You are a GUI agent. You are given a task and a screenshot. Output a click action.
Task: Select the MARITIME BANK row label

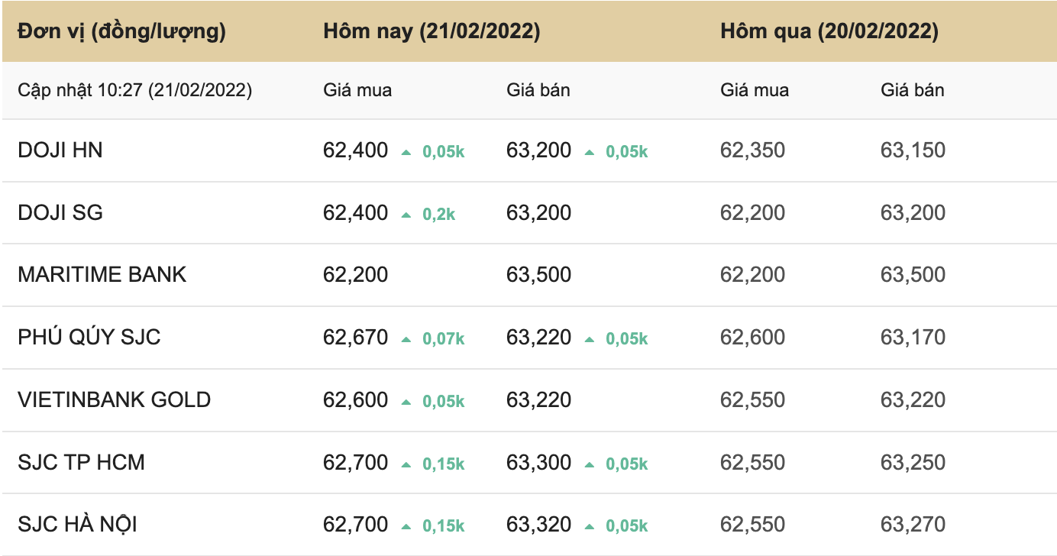(x=102, y=275)
